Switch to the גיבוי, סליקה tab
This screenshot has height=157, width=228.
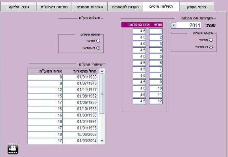pyautogui.click(x=18, y=6)
